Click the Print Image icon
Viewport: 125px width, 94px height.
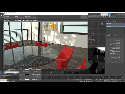(x=9, y=20)
